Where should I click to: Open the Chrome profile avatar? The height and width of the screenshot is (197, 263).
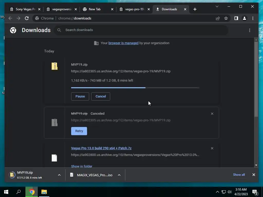click(245, 18)
